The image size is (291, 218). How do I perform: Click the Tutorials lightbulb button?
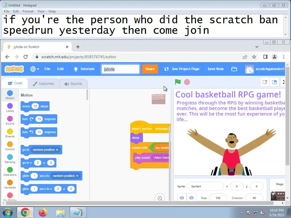coord(84,69)
